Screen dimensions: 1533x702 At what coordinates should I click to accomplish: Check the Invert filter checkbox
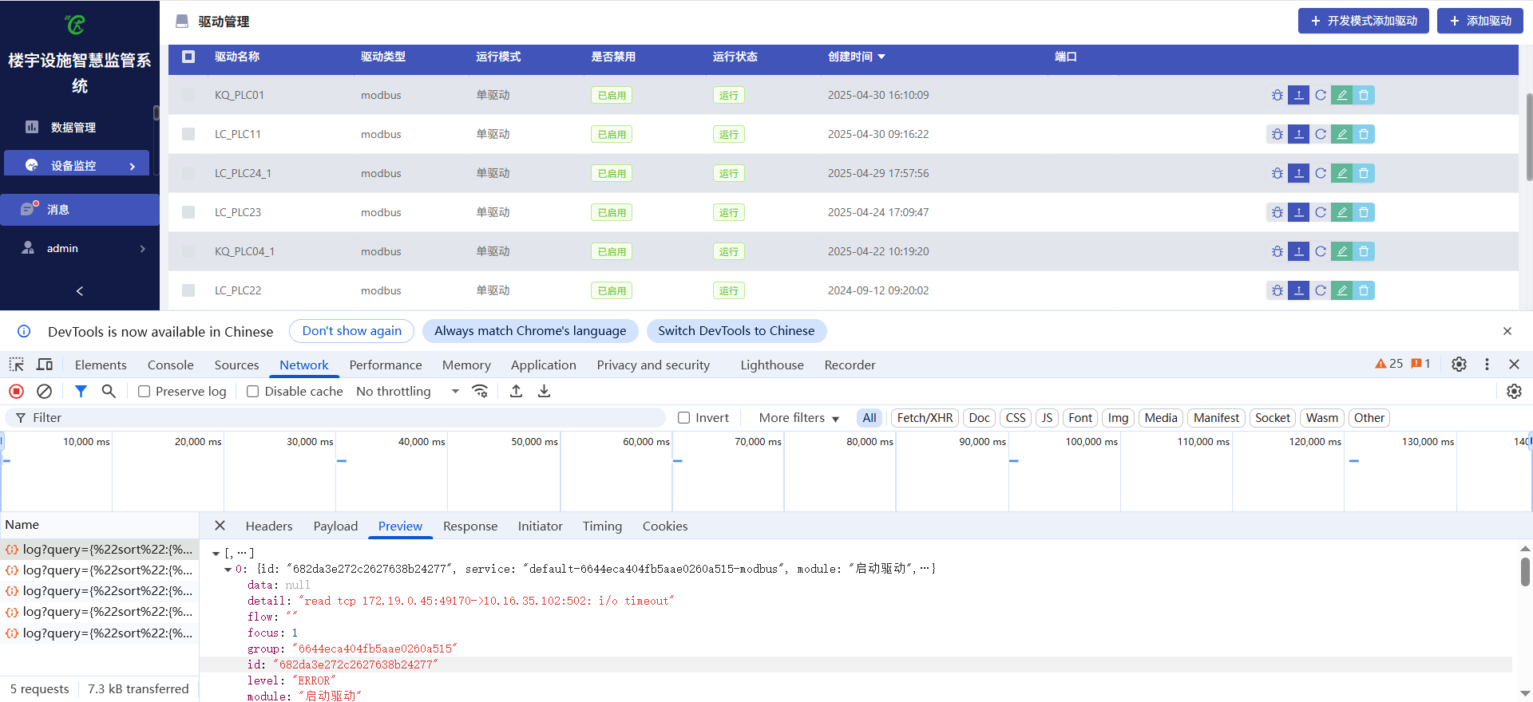pos(683,417)
